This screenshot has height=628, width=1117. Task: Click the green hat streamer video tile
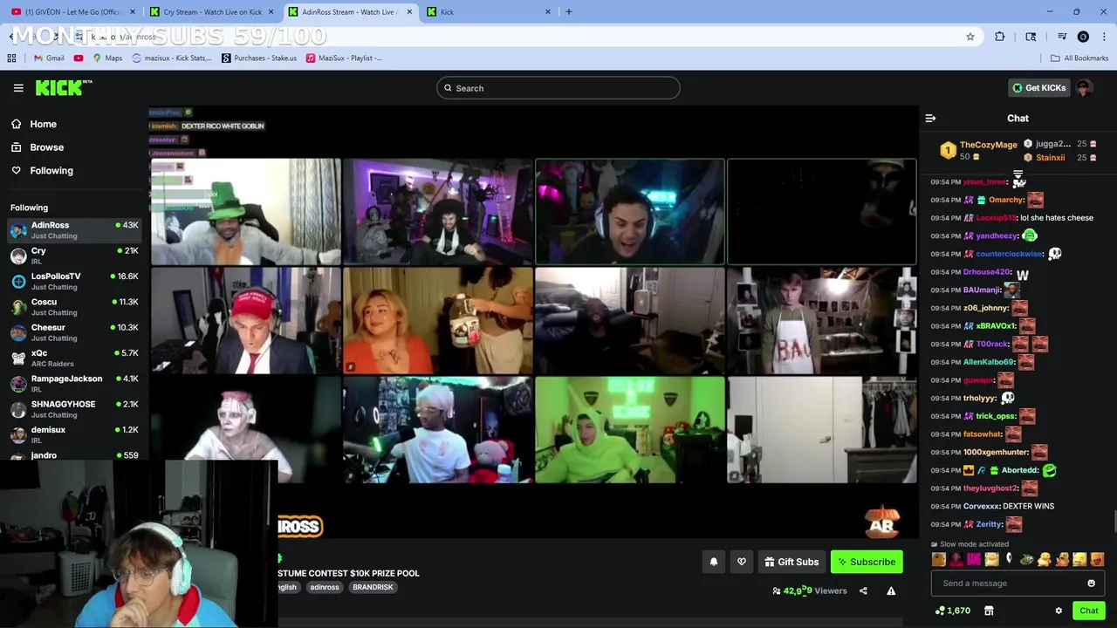(246, 212)
